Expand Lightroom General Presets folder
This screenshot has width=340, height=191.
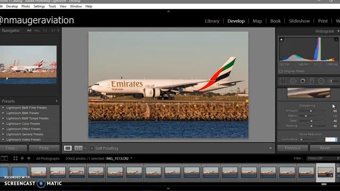click(x=3, y=134)
